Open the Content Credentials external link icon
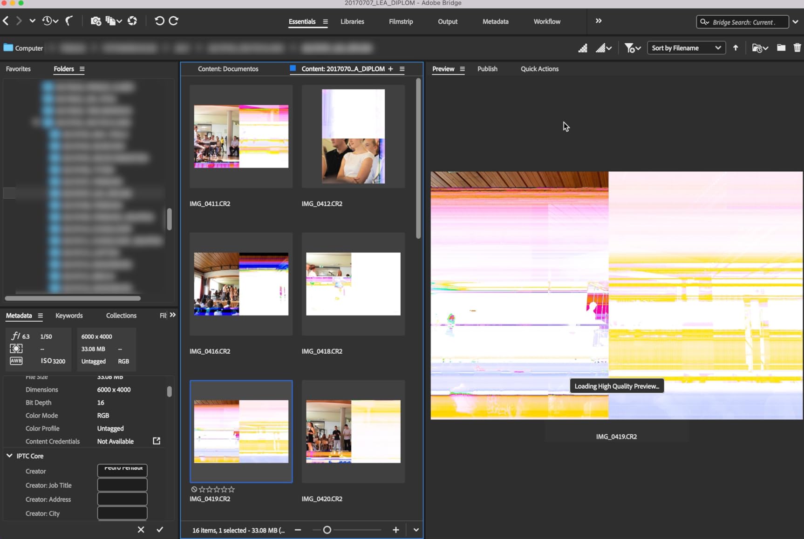 (157, 441)
